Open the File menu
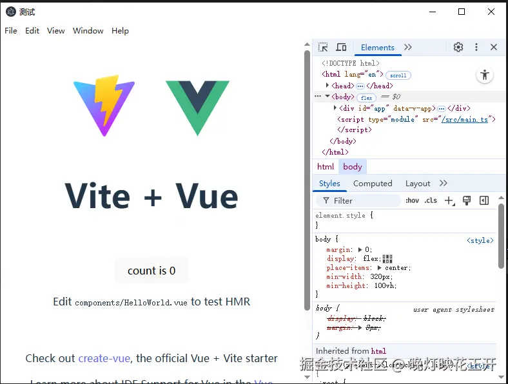The width and height of the screenshot is (508, 384). (x=11, y=31)
